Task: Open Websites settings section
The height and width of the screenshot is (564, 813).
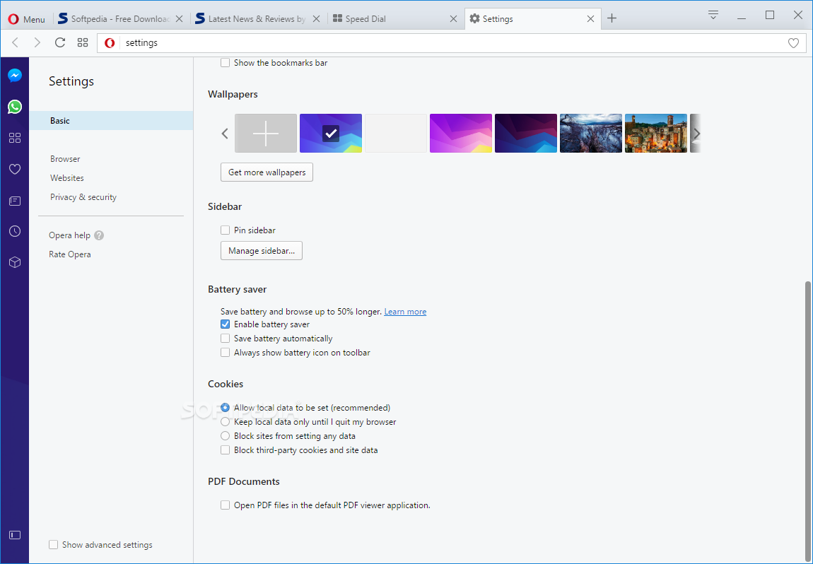Action: (67, 178)
